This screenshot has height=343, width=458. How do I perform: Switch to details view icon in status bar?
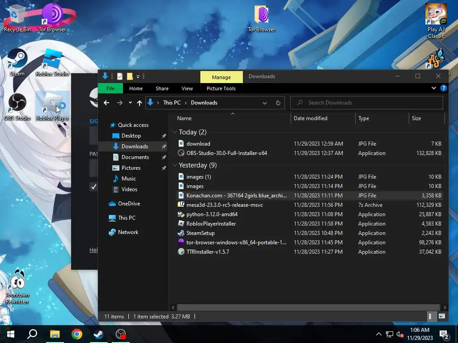[x=430, y=316]
